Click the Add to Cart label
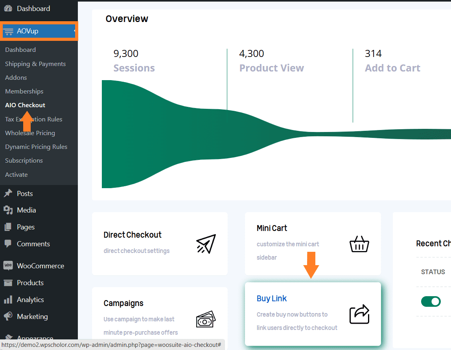This screenshot has width=451, height=350. tap(393, 68)
